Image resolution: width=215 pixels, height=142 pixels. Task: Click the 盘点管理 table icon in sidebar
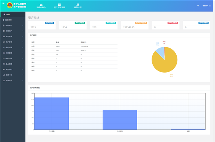pos(4,64)
